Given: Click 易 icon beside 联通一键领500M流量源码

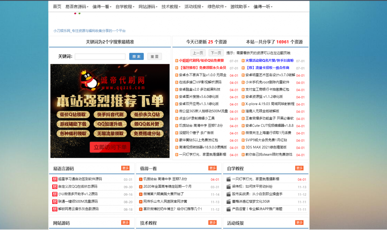Looking at the screenshot, I should (55, 201).
